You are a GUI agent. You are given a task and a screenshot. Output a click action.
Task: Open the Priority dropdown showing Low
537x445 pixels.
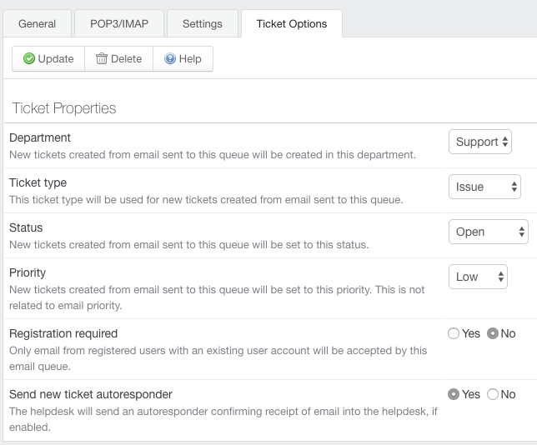(478, 277)
